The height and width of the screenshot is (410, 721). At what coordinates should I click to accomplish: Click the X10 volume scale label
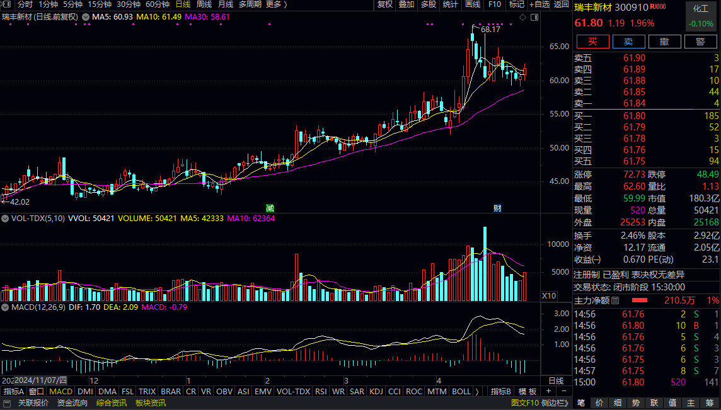click(548, 295)
